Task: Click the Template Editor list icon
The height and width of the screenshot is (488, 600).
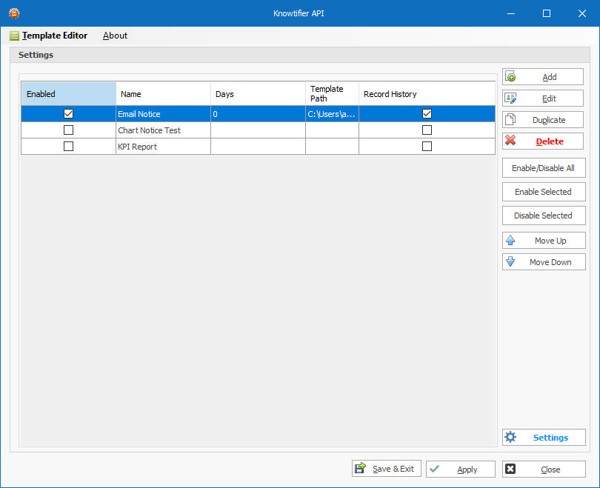Action: coord(14,36)
